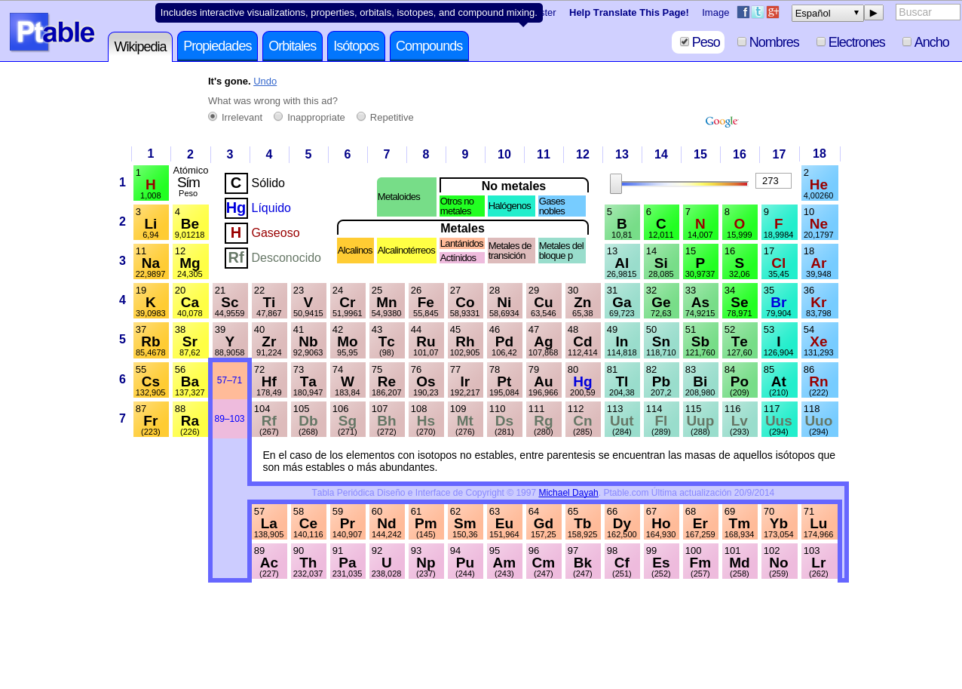Viewport: 962px width, 689px height.
Task: Click inside the Buscar search field
Action: tap(927, 11)
